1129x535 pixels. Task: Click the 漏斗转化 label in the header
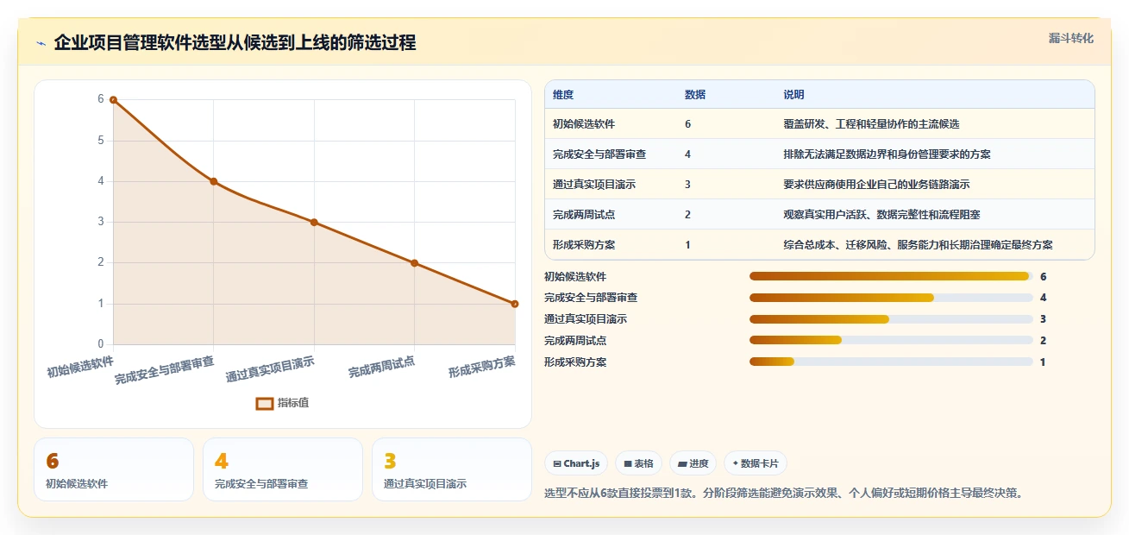[1070, 38]
